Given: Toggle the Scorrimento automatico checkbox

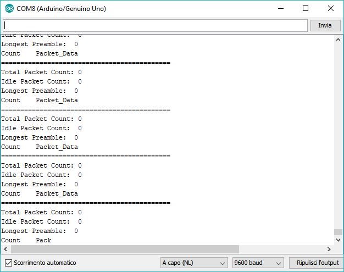Looking at the screenshot, I should point(8,263).
